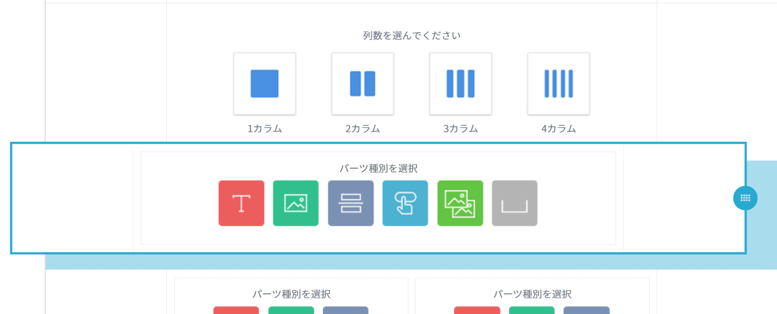Click the 4カラム text label
777x314 pixels.
click(x=559, y=129)
